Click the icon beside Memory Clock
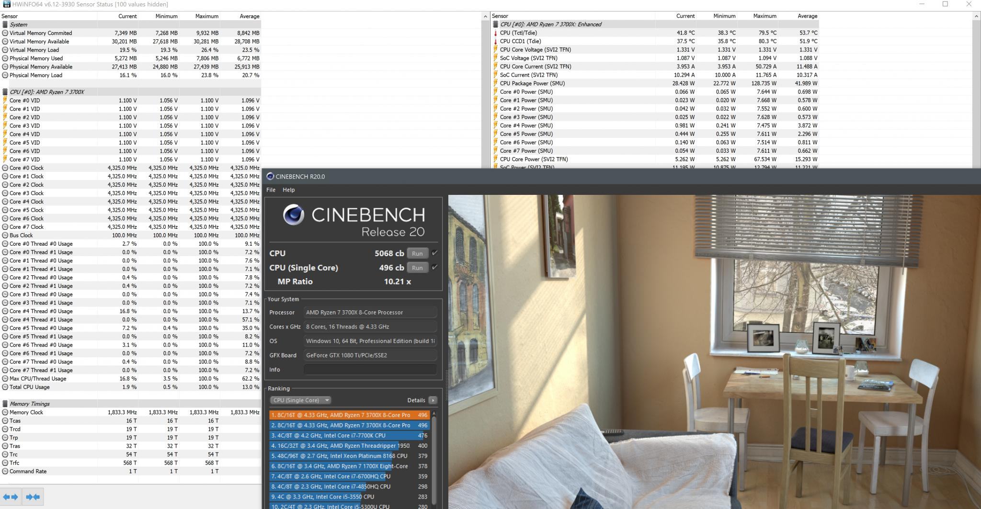The image size is (981, 509). [5, 412]
